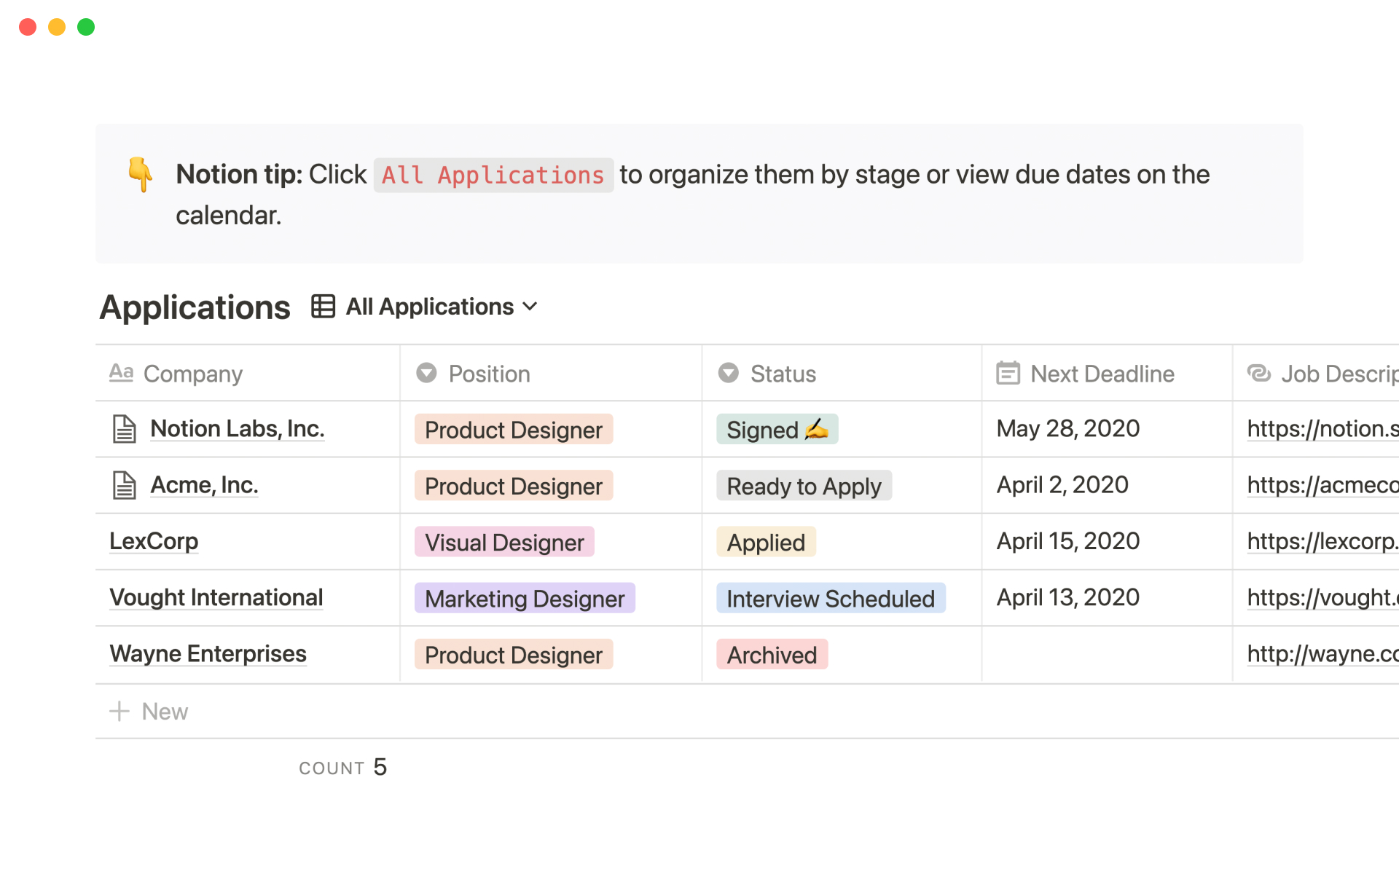Viewport: 1399px width, 874px height.
Task: Click the table view icon beside All Applications
Action: (323, 307)
